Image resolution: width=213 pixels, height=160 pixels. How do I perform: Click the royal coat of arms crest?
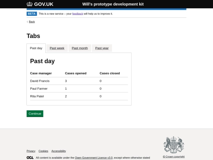pos(174,145)
